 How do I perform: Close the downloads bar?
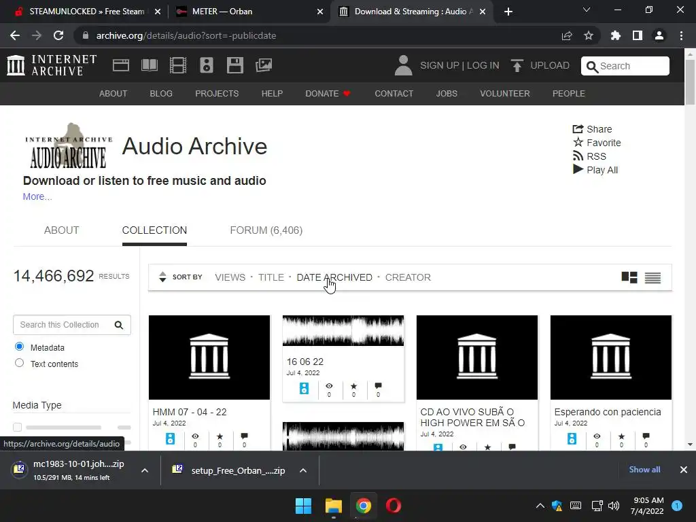point(684,470)
